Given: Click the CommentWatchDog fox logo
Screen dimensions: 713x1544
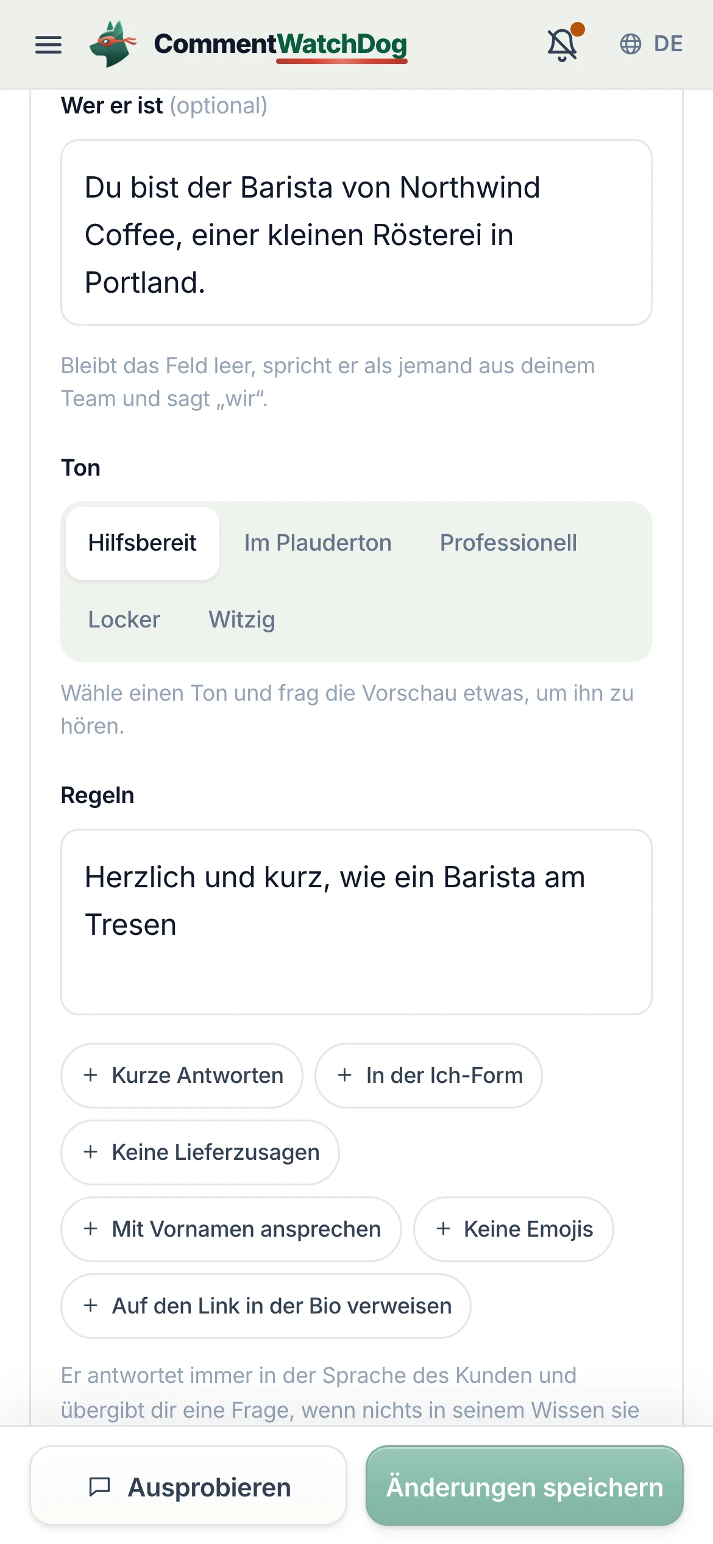Looking at the screenshot, I should point(113,44).
